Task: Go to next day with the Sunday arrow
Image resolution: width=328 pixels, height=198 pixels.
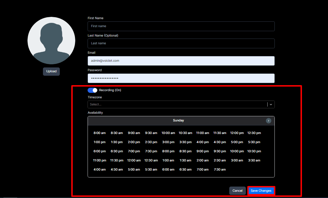Action: [268, 121]
